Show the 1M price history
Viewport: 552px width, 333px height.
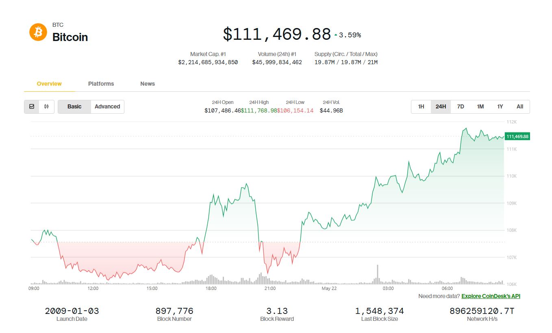[480, 107]
